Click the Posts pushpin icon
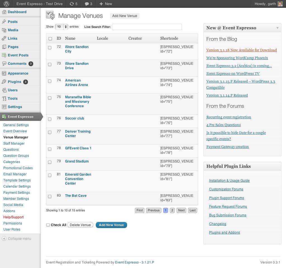The image size is (286, 268). tap(4, 22)
